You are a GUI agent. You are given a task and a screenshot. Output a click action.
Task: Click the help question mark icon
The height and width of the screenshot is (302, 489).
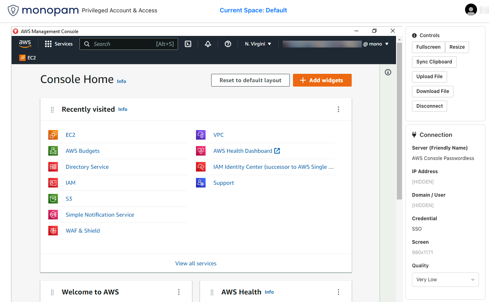pos(228,44)
